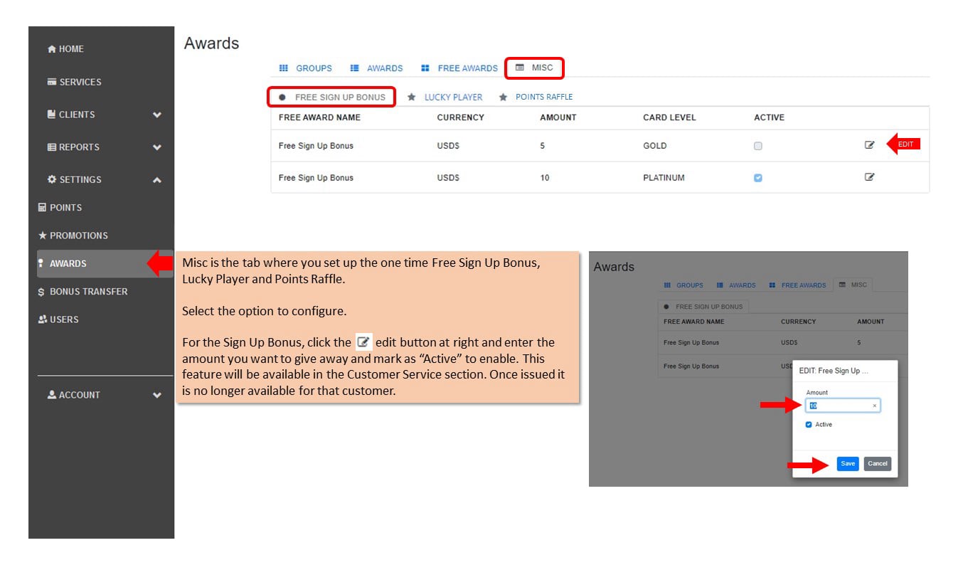
Task: Click the PLATINUM card level cell
Action: click(x=664, y=178)
